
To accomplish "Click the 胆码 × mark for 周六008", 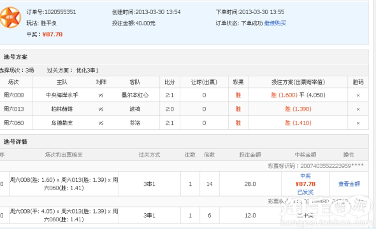I will (358, 95).
